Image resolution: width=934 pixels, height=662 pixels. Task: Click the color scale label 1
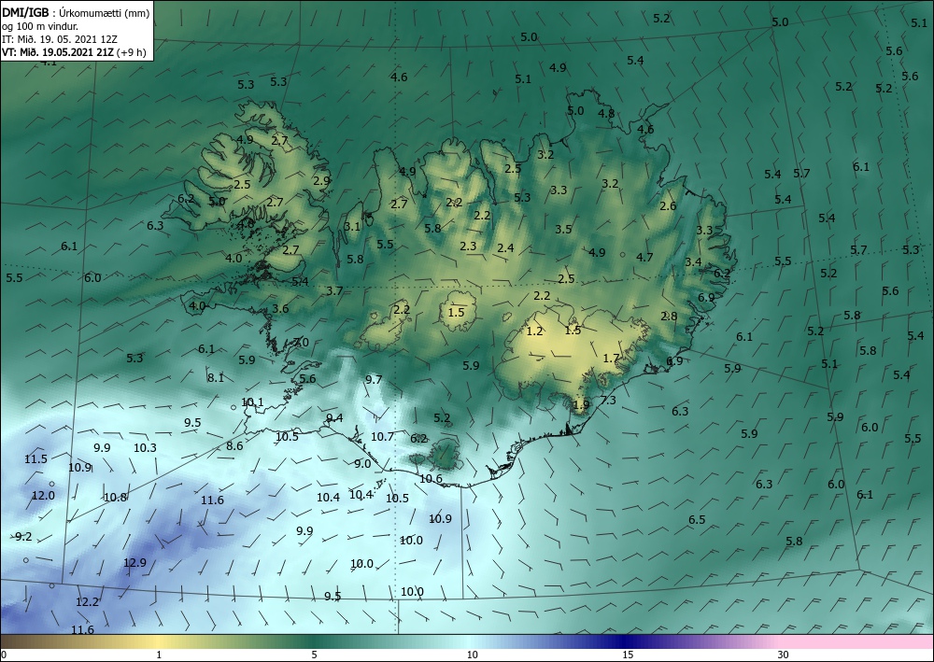159,655
